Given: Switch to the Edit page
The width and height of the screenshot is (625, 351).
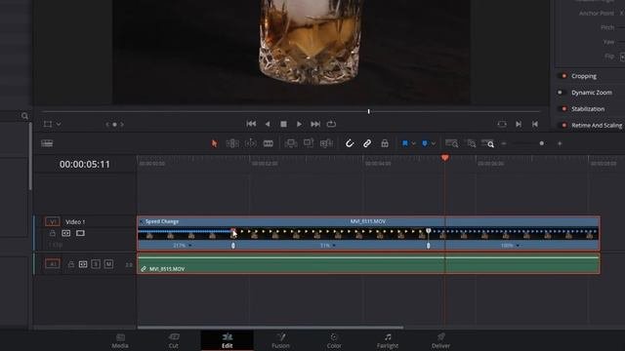Looking at the screenshot, I should click(x=228, y=340).
